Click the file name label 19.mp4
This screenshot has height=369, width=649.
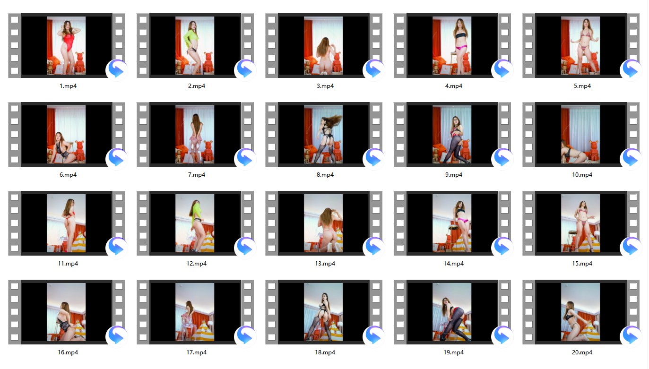tap(454, 352)
